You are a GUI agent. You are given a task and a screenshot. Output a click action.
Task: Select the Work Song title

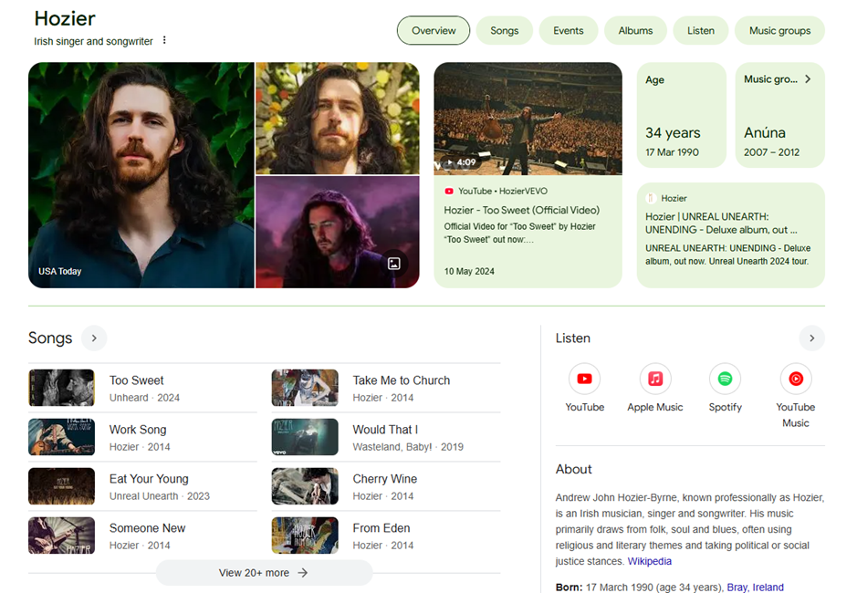tap(138, 430)
